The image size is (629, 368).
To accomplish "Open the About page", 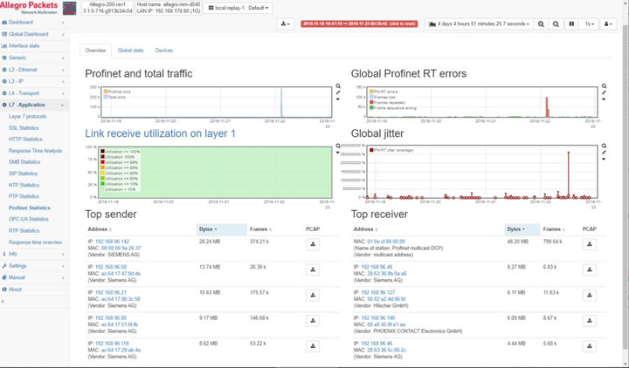I will coord(15,290).
